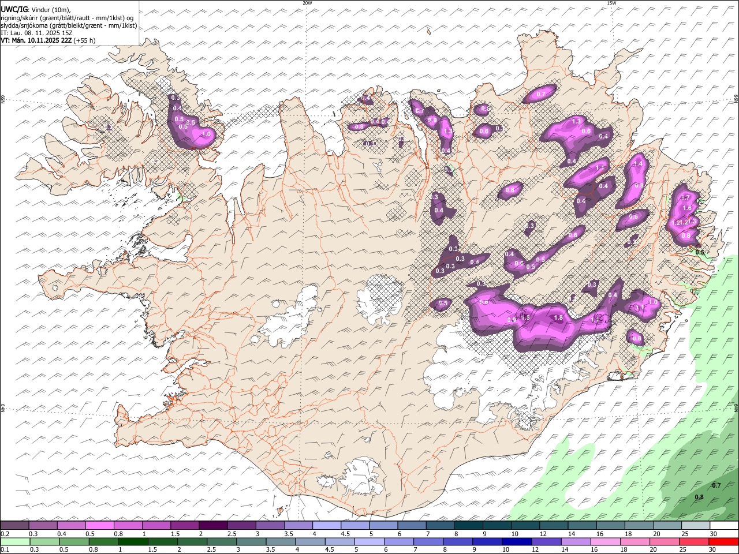
Task: Click the '15W' longitude label
Action: click(x=611, y=3)
